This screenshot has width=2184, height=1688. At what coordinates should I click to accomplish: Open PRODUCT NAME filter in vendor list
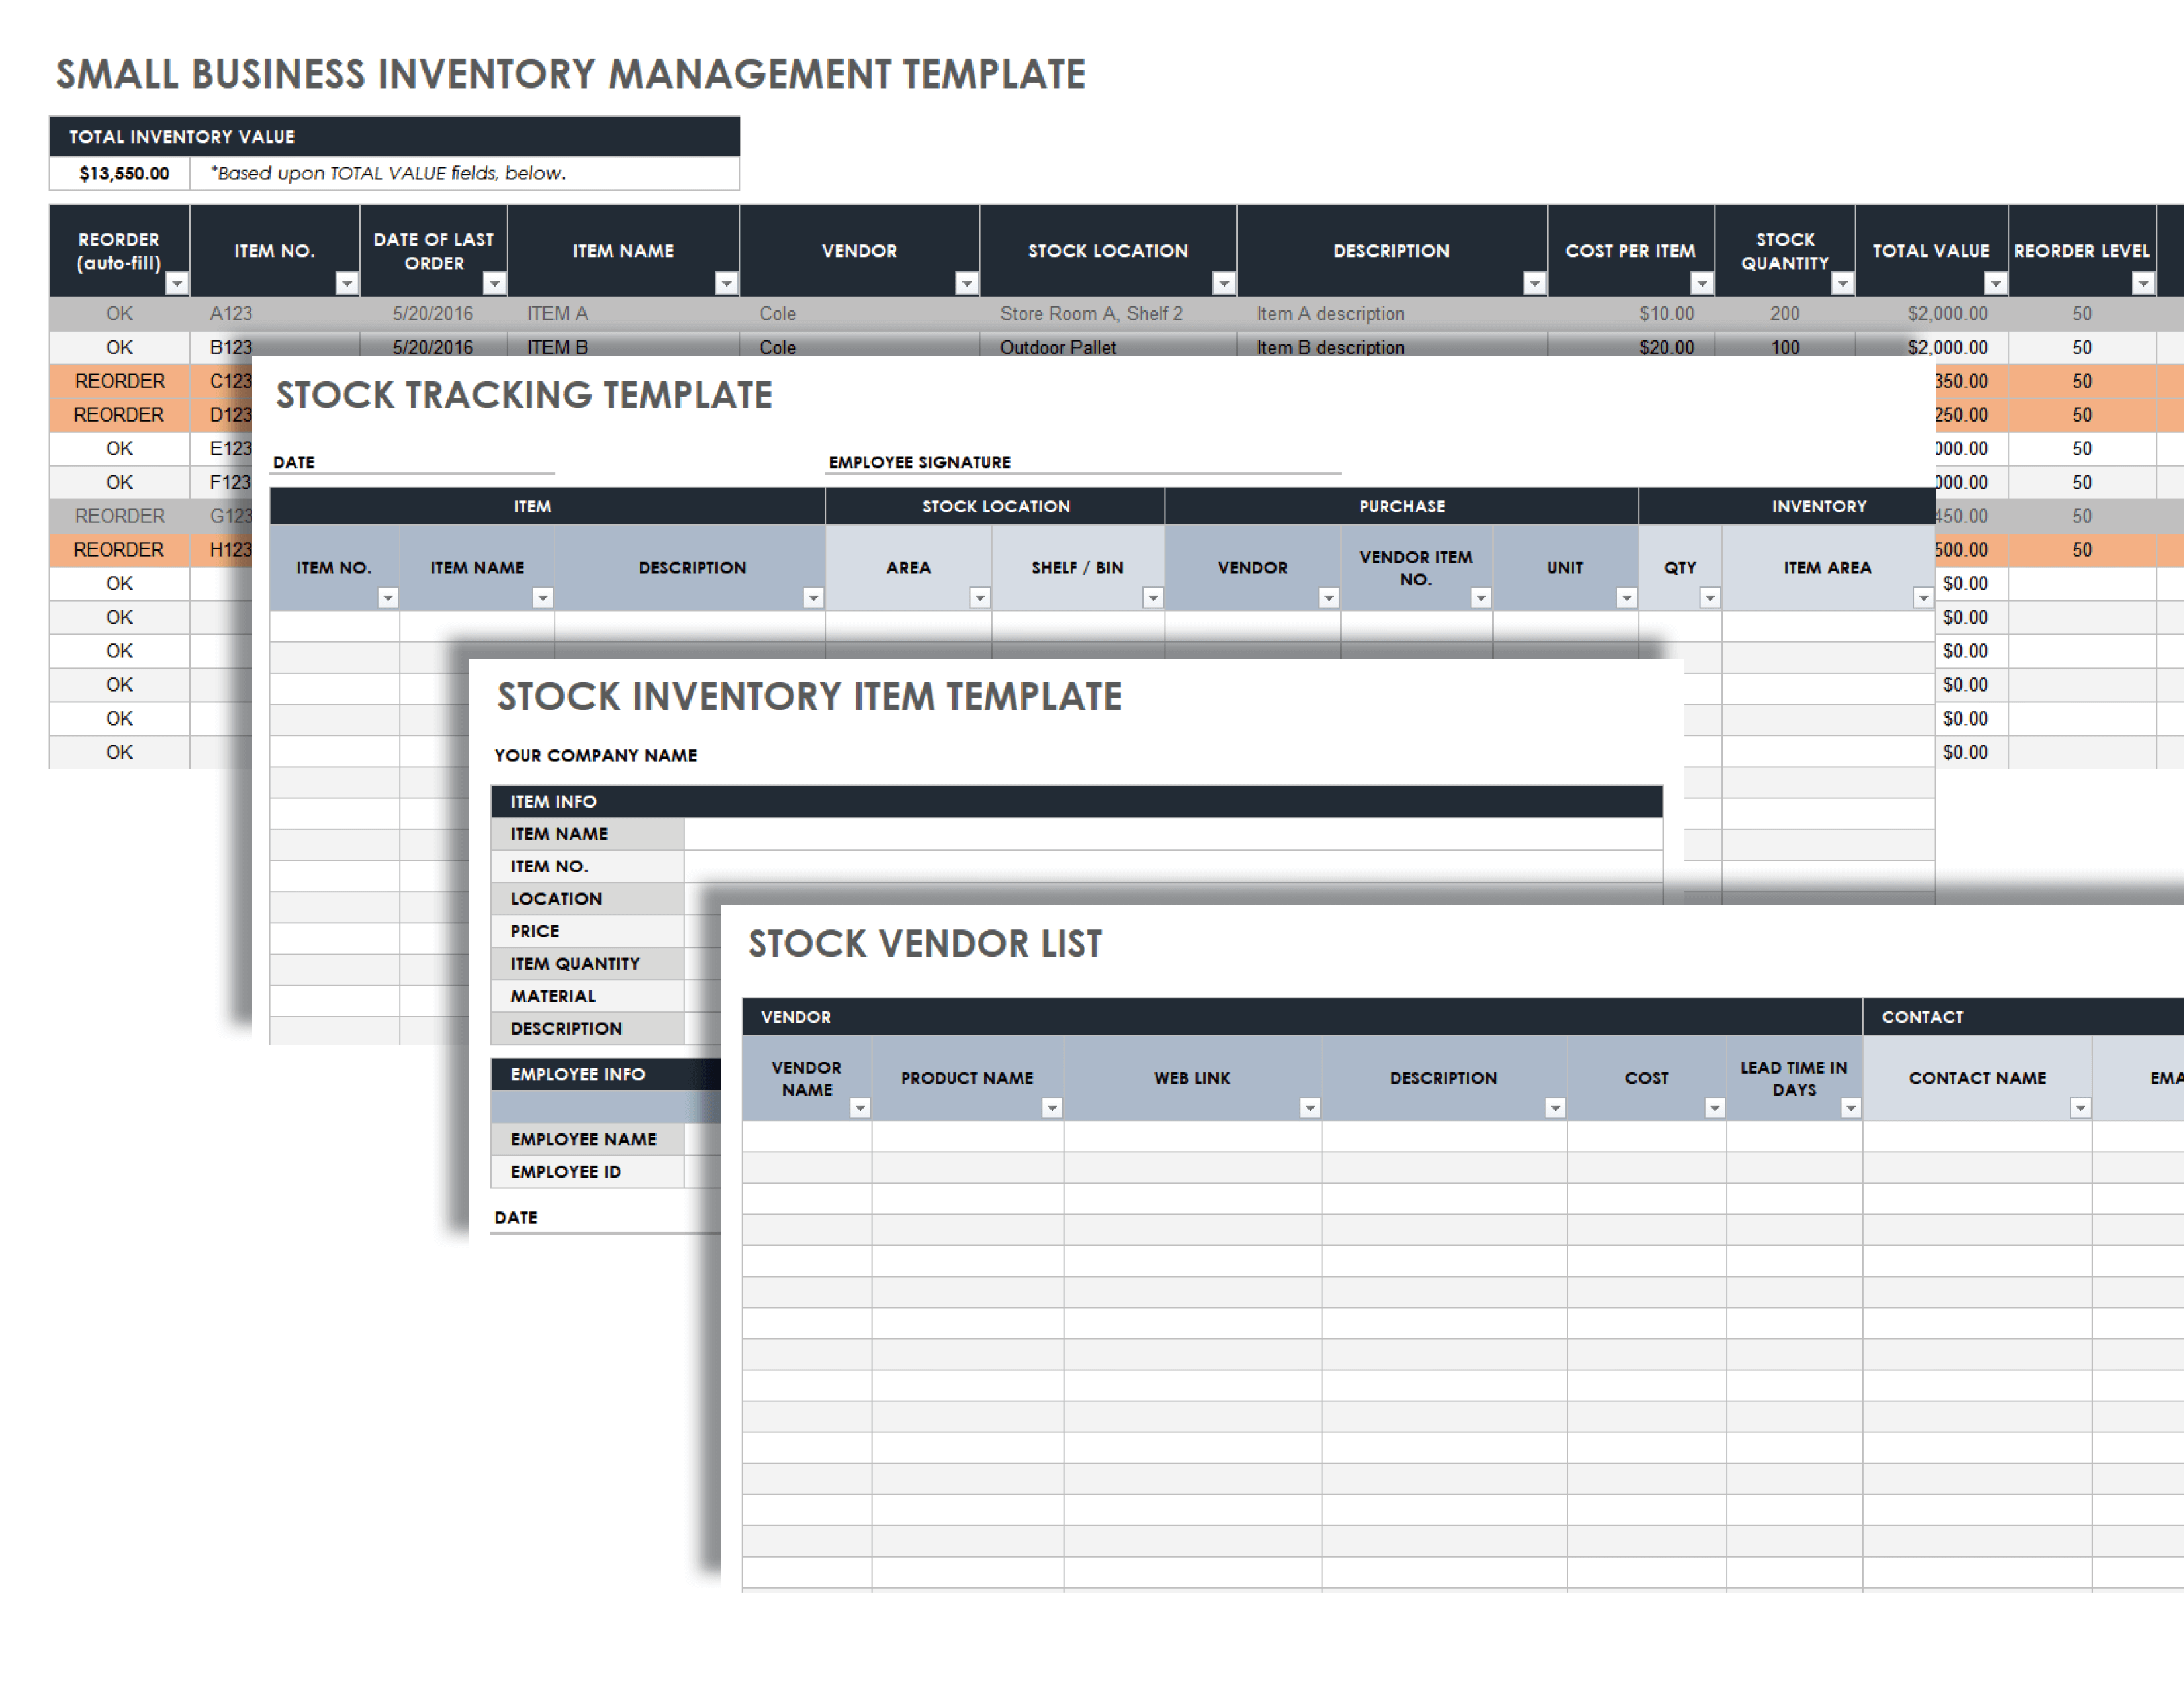tap(1051, 1108)
